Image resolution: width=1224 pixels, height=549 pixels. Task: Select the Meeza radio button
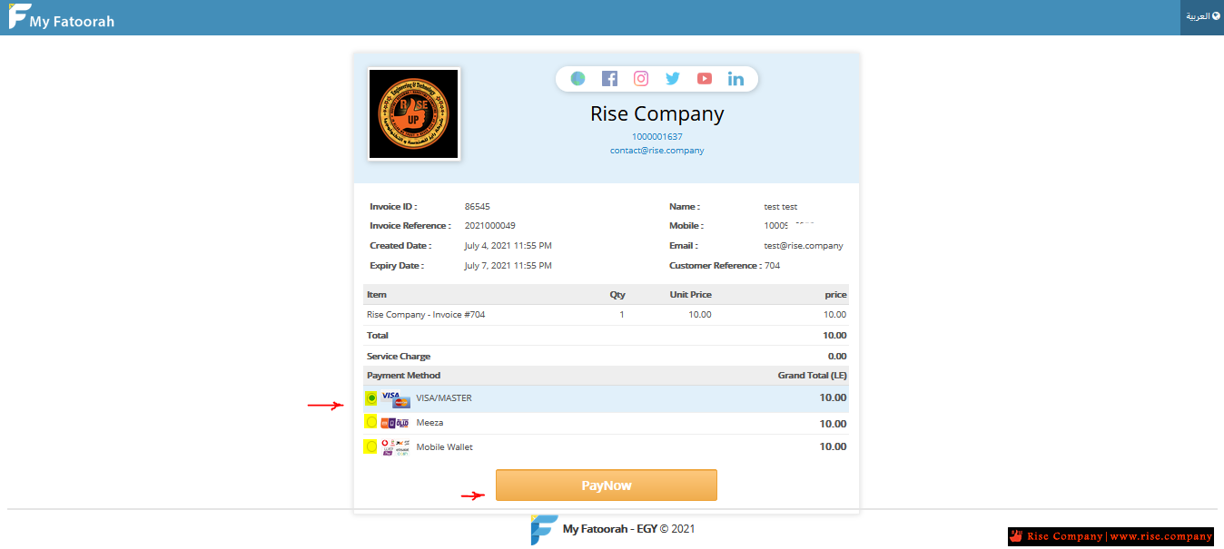point(371,422)
